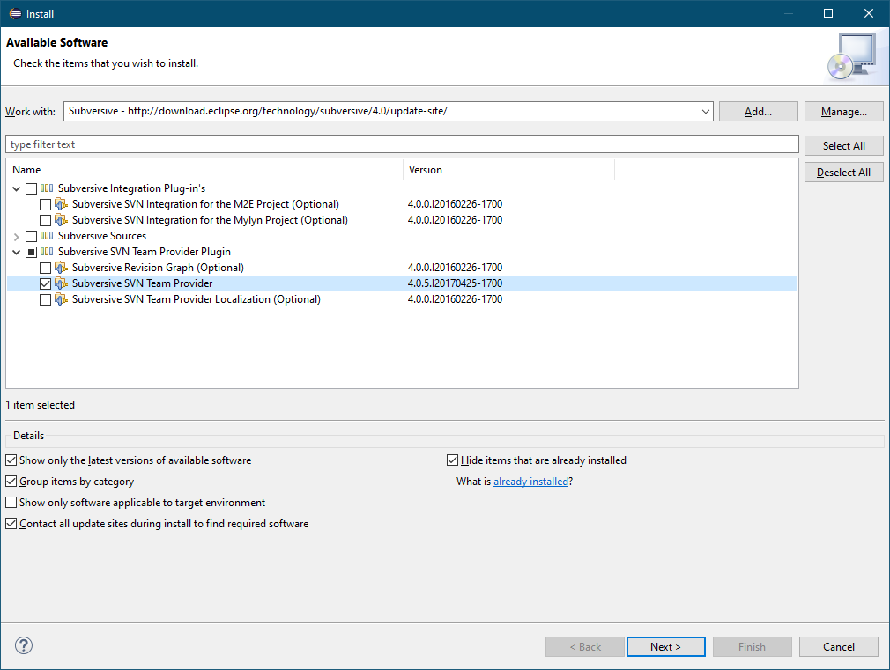Click the Subversive SVN Team Provider Localization plugin icon
This screenshot has height=670, width=890.
(x=60, y=299)
